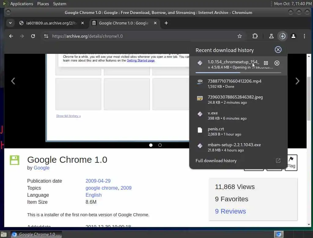This screenshot has width=313, height=238.
Task: Click the scrollbar down arrow
Action: click(x=309, y=225)
